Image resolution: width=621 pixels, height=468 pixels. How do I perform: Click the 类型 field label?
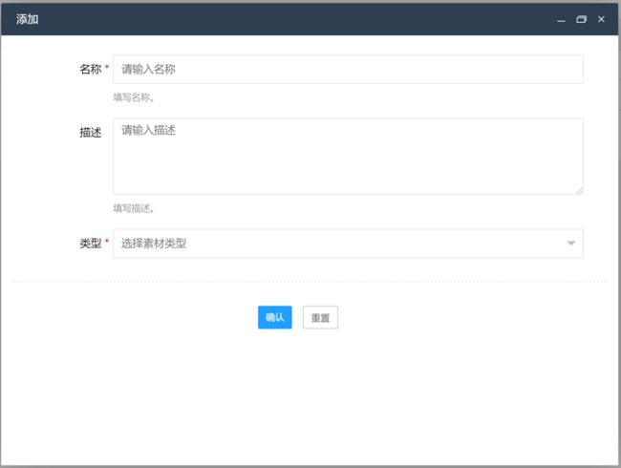click(x=91, y=244)
